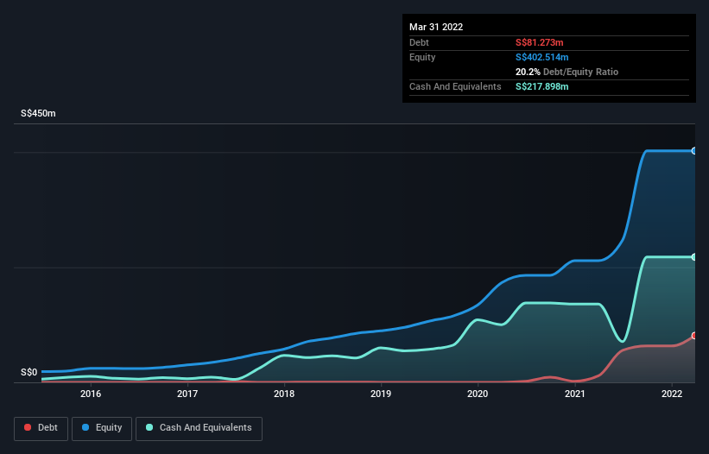Click the red Debt endpoint marker

(x=694, y=336)
